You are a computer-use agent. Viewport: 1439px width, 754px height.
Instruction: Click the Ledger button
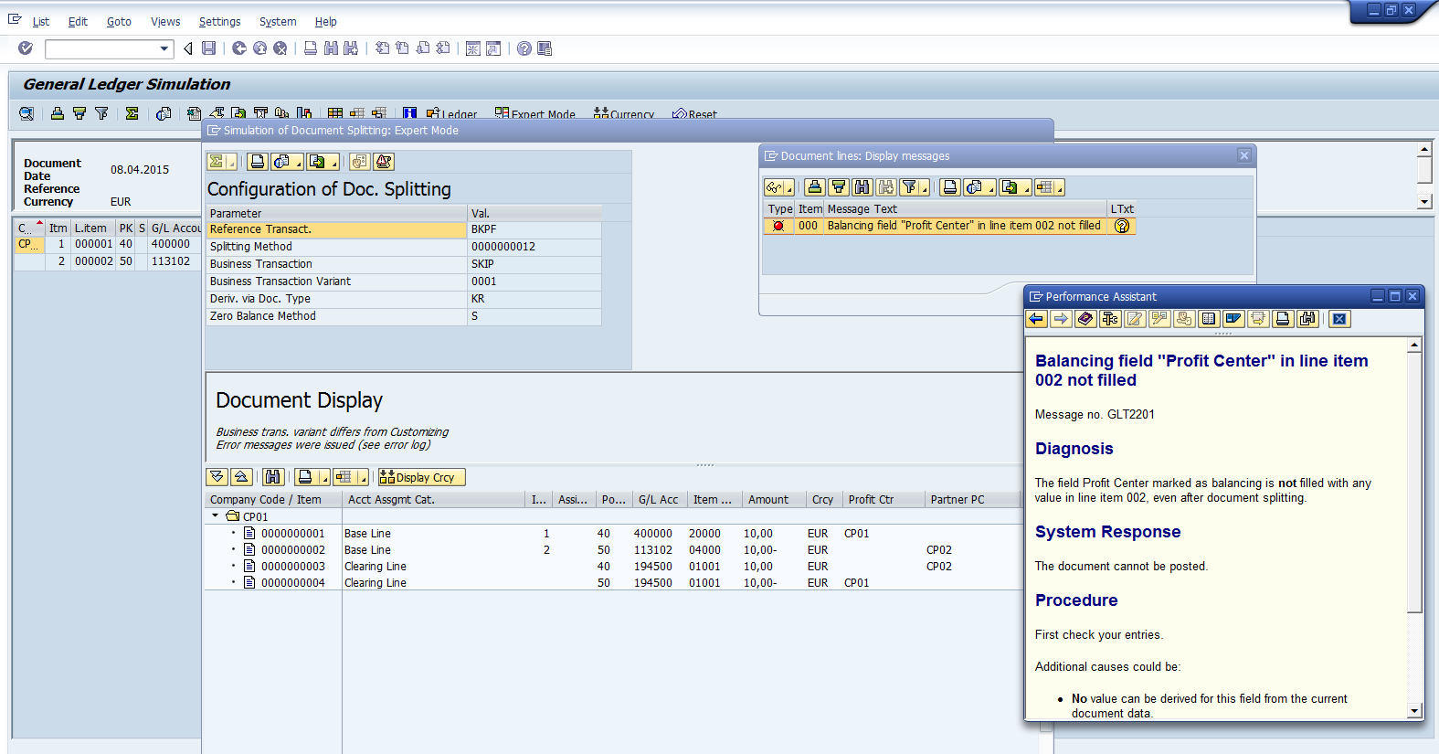(451, 113)
